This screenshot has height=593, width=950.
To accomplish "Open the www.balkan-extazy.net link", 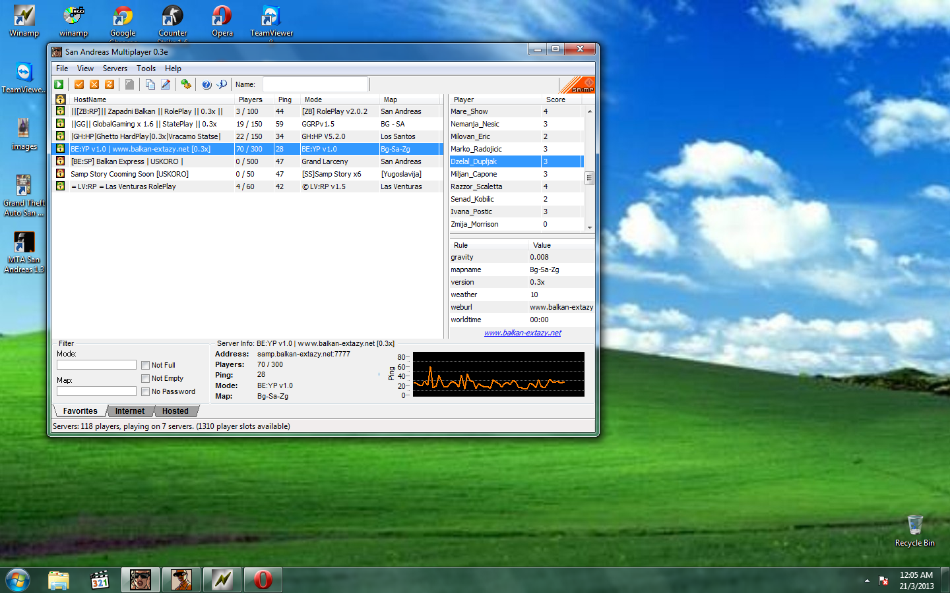I will (522, 333).
